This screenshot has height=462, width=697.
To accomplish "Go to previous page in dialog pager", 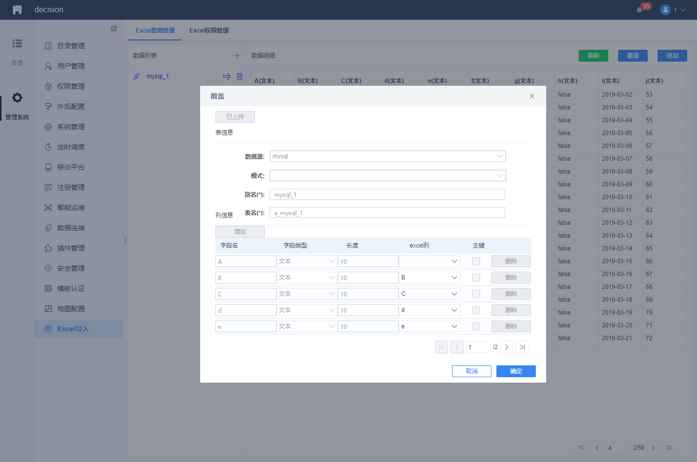I will [x=457, y=347].
